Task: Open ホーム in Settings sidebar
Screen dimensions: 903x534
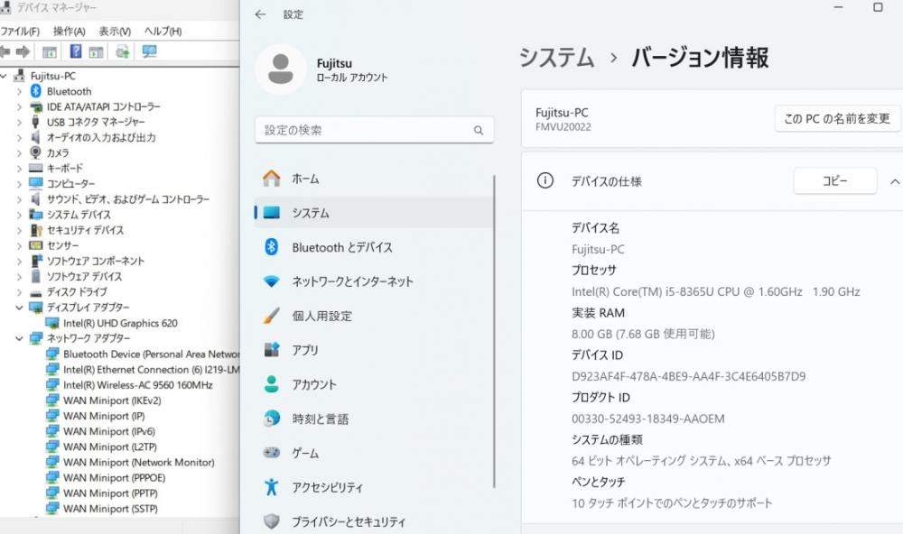Action: (374, 179)
